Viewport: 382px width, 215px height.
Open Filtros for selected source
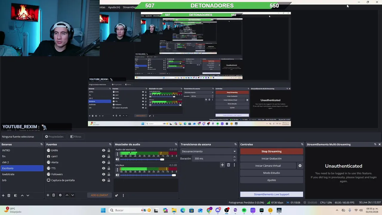point(76,137)
